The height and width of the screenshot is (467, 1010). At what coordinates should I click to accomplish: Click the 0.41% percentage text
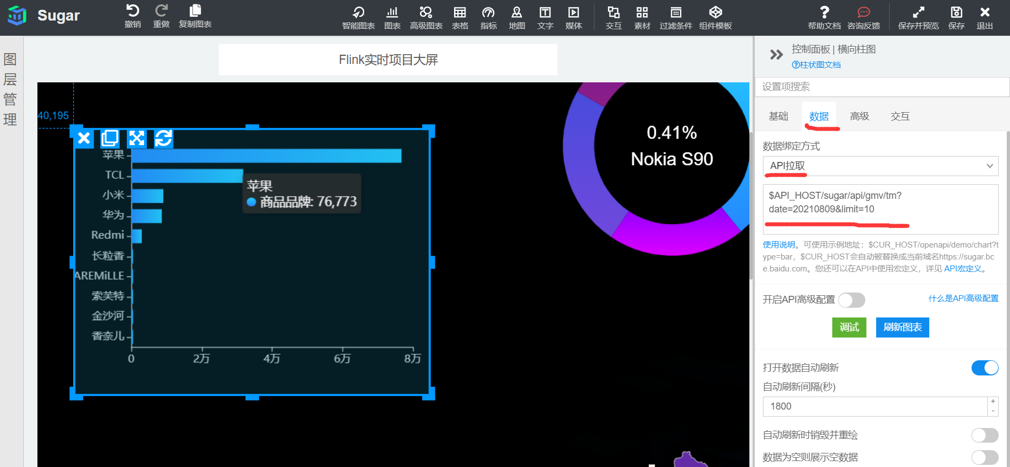(x=672, y=133)
